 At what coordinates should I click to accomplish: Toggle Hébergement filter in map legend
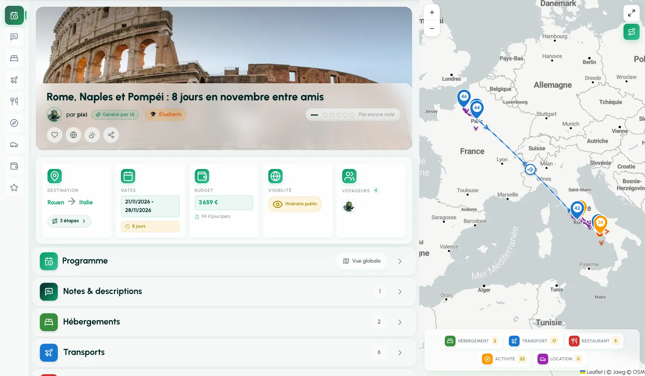pos(471,341)
